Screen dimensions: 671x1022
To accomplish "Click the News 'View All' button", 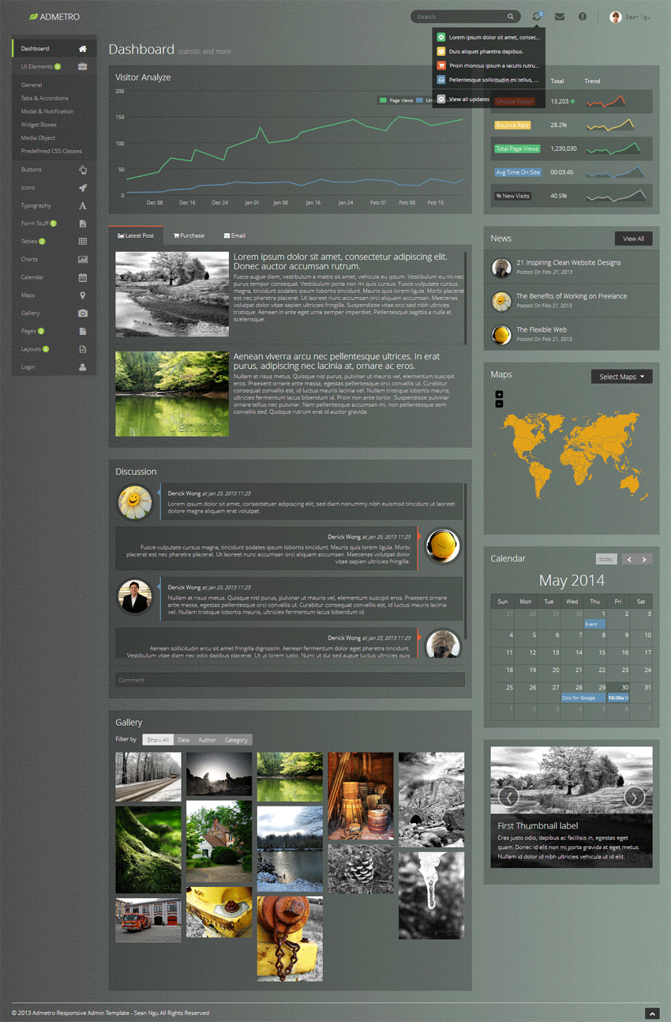I will tap(633, 239).
